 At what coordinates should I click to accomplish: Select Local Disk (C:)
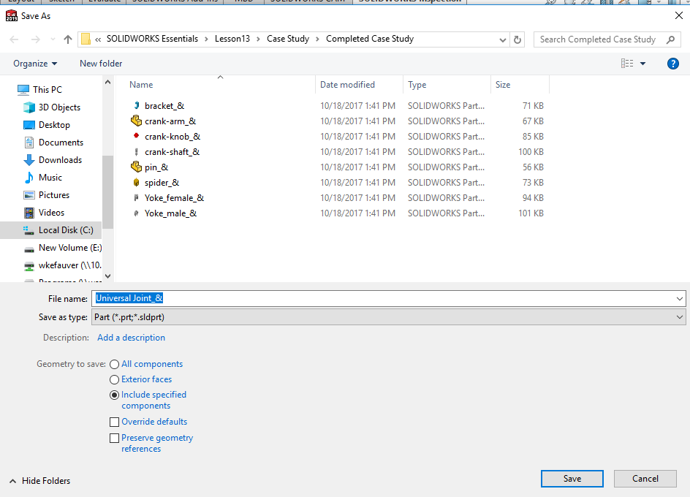[50, 230]
